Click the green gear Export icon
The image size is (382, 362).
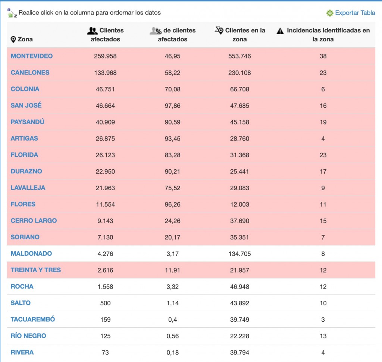pyautogui.click(x=330, y=13)
